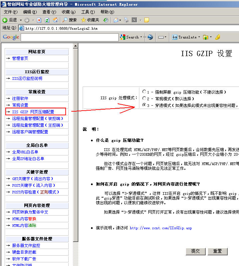The width and height of the screenshot is (239, 266).
Task: Open the 搜索 search toolbar button
Action: coord(70,20)
